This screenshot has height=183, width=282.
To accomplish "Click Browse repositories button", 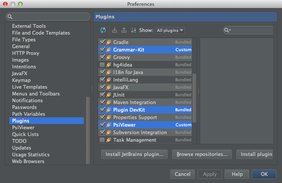I will click(x=202, y=154).
